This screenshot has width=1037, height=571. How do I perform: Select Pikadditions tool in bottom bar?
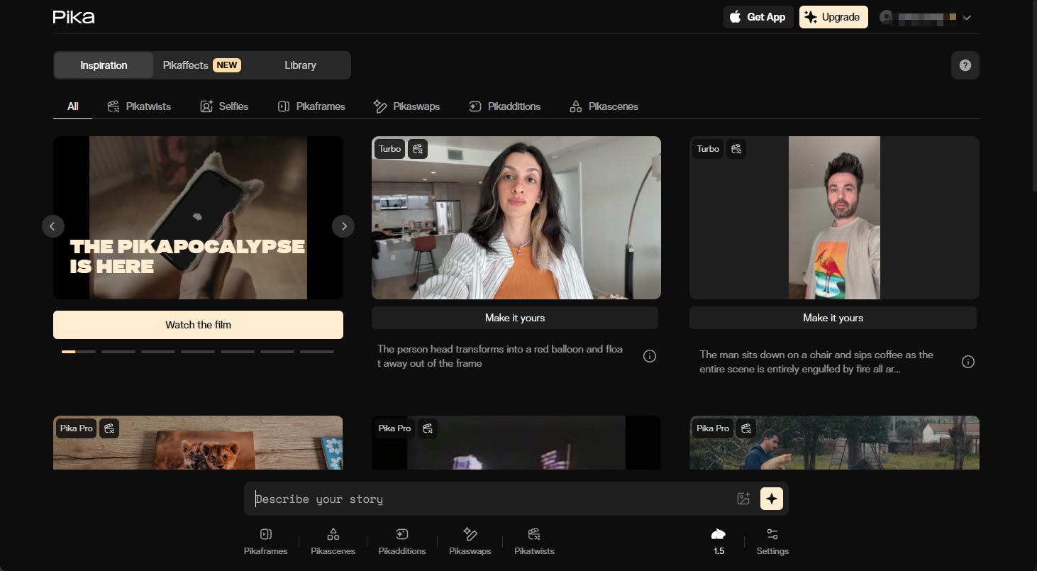[402, 541]
